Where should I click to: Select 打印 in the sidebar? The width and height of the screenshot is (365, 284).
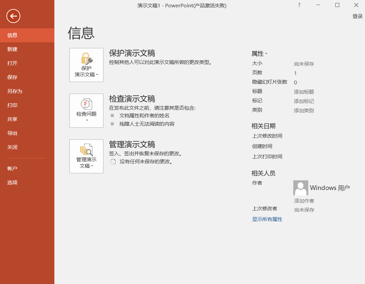[27, 105]
